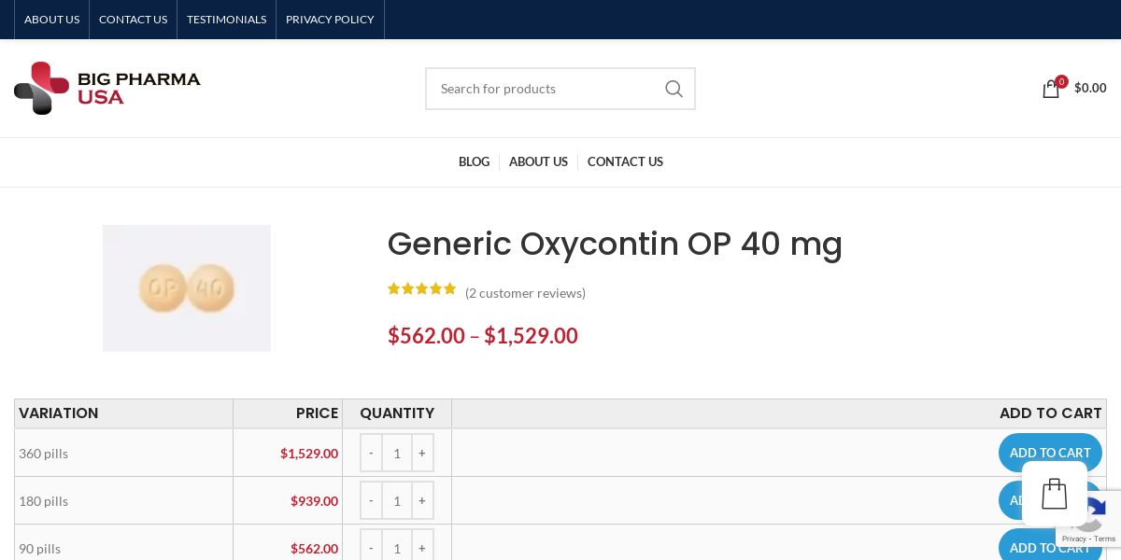The image size is (1121, 560).
Task: Select Contact Us in main navigation
Action: tap(625, 161)
